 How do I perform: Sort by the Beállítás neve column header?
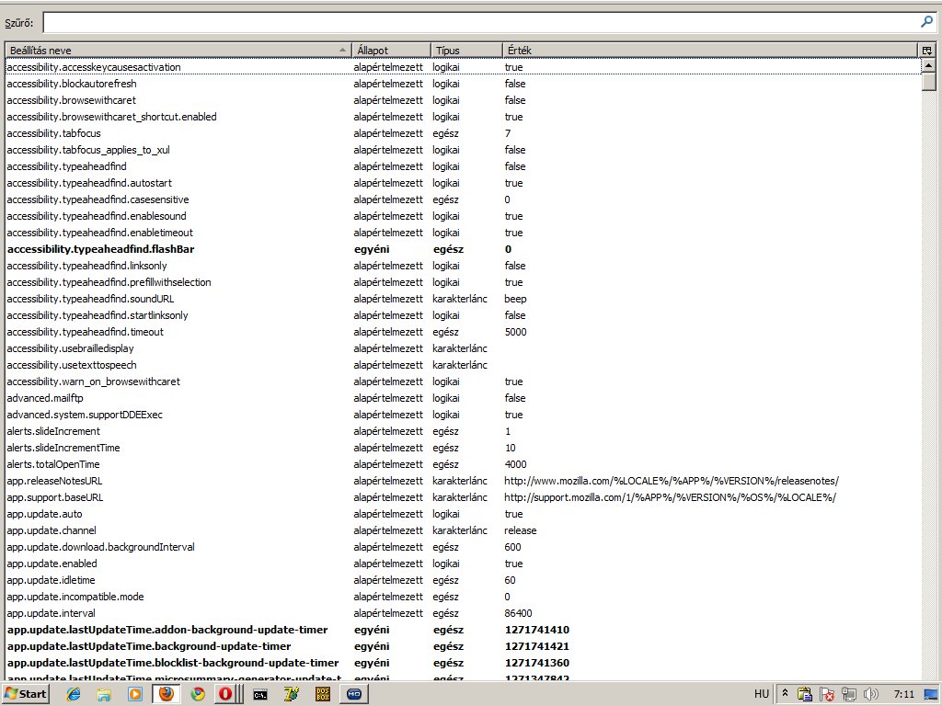click(x=178, y=51)
